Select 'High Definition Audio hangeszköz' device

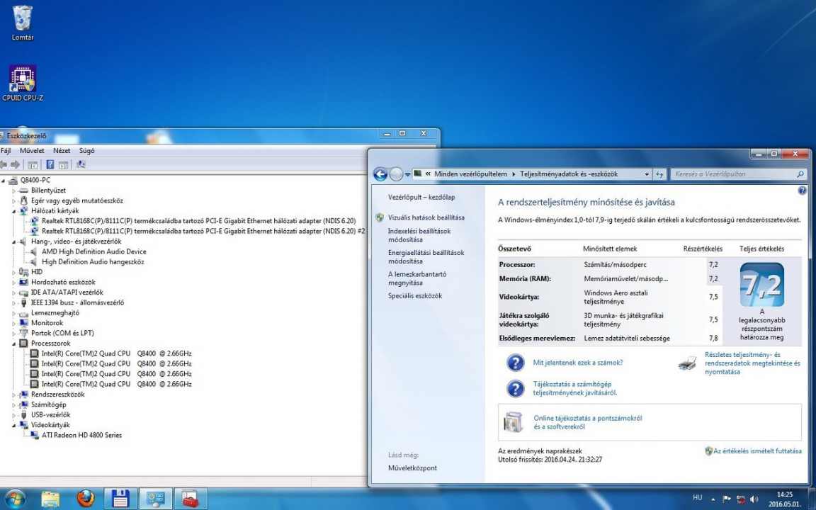pyautogui.click(x=93, y=262)
